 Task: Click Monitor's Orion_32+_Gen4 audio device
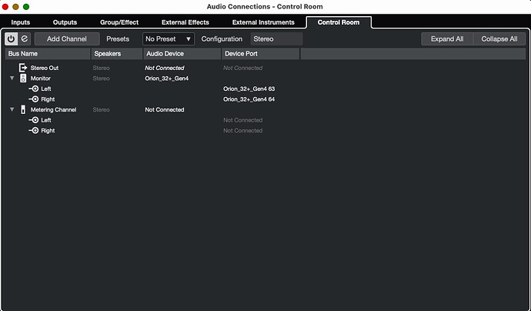[x=167, y=79]
